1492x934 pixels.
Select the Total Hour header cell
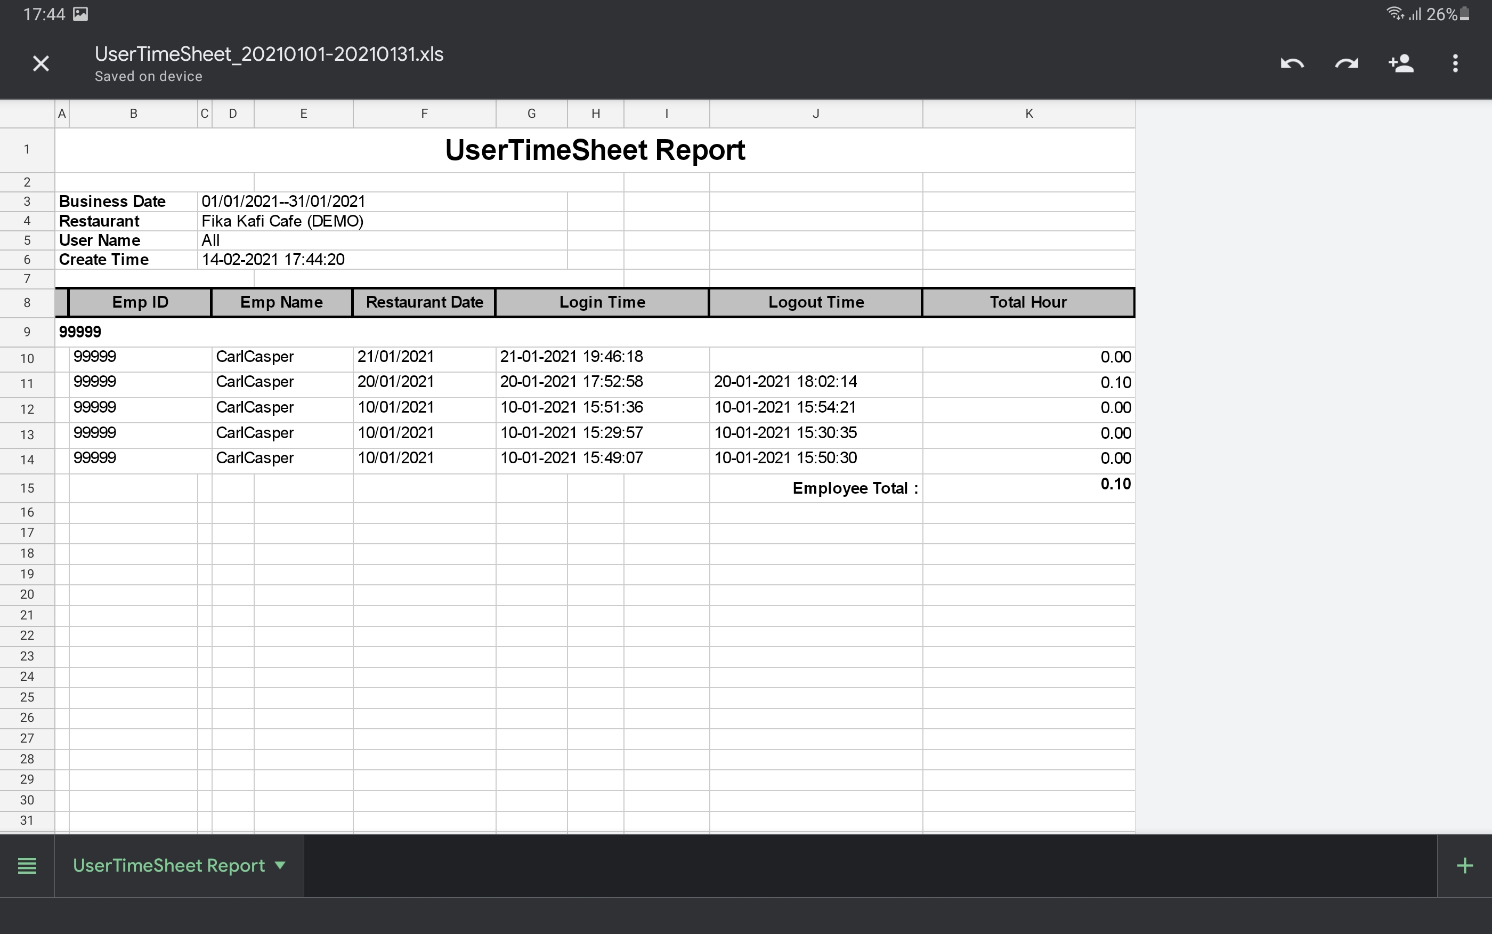coord(1028,302)
